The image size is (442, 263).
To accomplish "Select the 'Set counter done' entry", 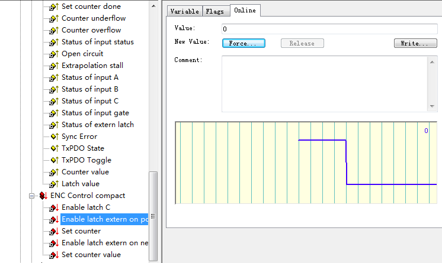I will point(91,7).
